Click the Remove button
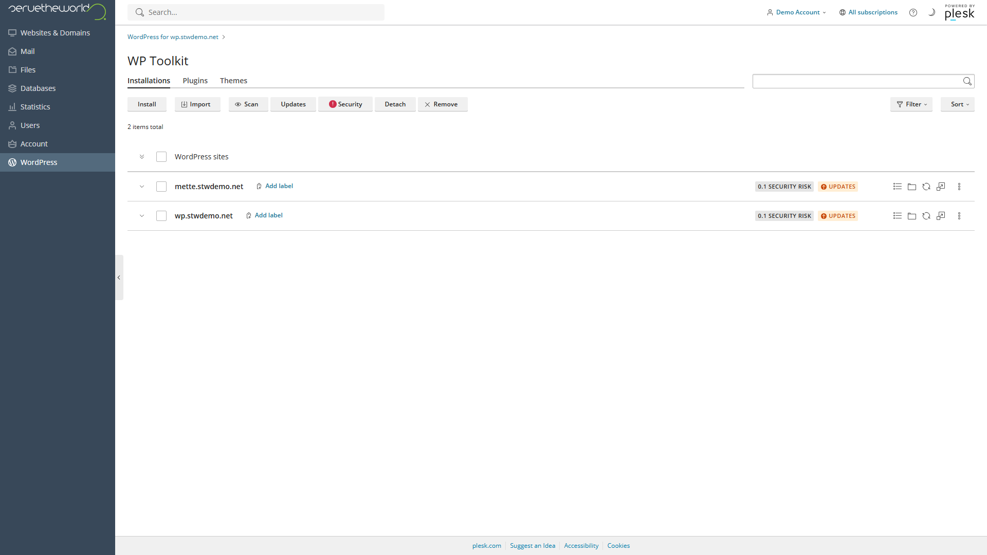 [443, 104]
